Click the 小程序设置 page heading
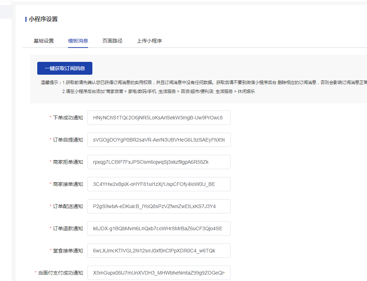Screen dimensions: 367x281 coord(43,19)
